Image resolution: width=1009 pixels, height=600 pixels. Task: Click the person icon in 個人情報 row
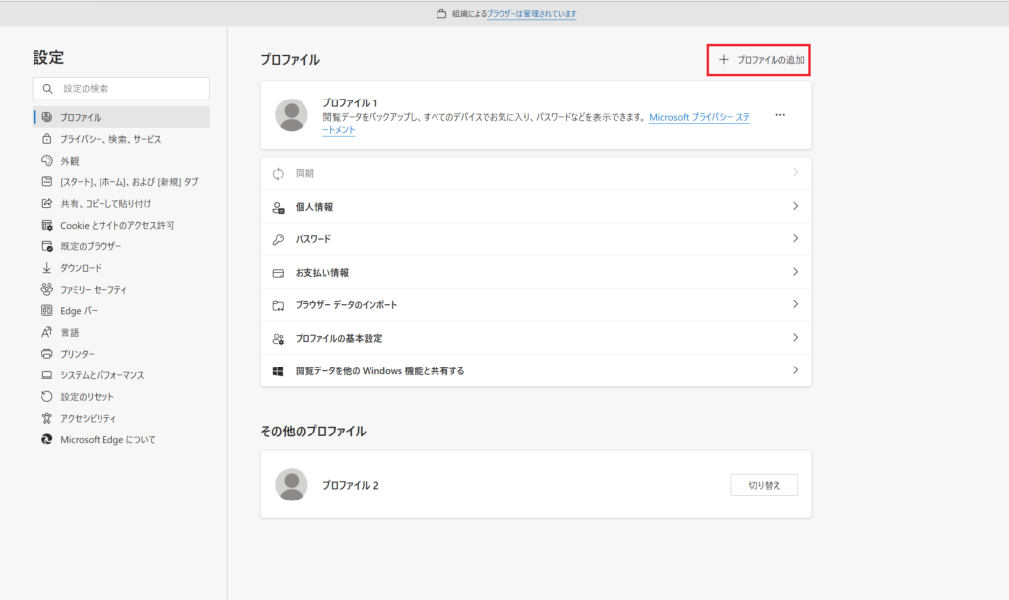[x=278, y=207]
